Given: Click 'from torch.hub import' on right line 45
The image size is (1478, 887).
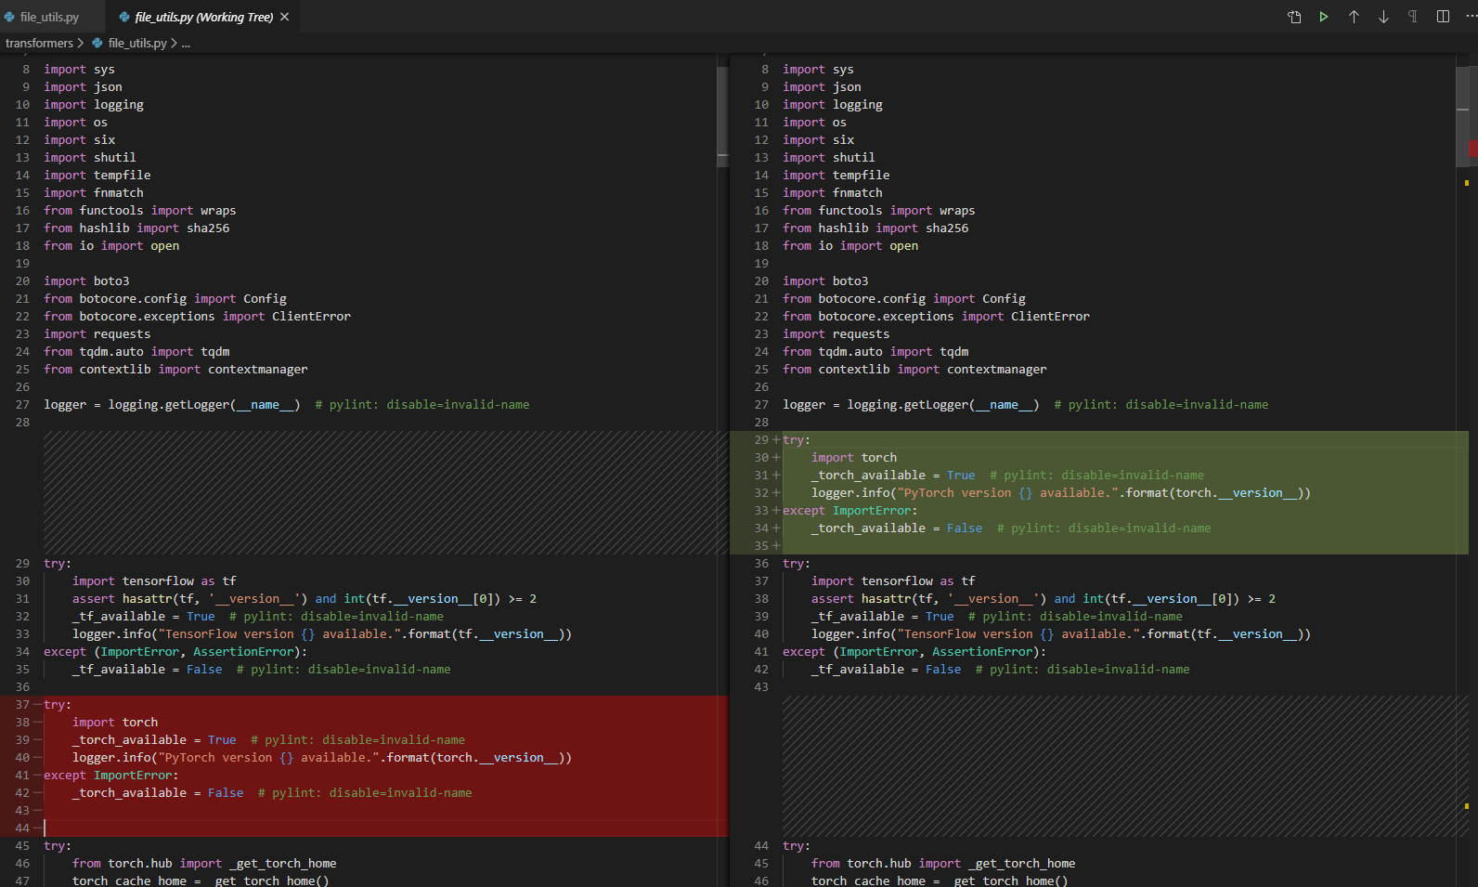Looking at the screenshot, I should pos(886,864).
